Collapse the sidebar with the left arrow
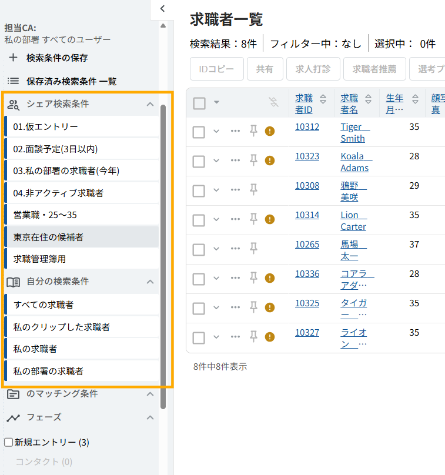Screen dimensions: 445x475 tap(163, 9)
